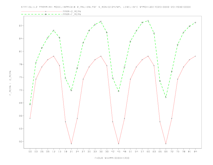Select the red O_MEAN point at hour 84
This screenshot has height=165, width=213.
195,56
